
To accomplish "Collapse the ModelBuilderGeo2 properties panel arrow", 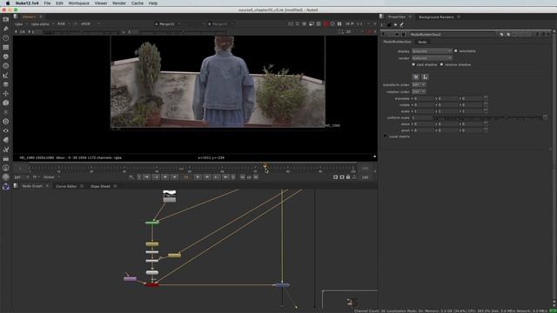I will (383, 35).
